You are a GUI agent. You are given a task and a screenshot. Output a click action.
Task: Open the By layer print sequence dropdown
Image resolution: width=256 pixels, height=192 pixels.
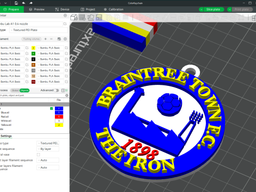[48, 149]
